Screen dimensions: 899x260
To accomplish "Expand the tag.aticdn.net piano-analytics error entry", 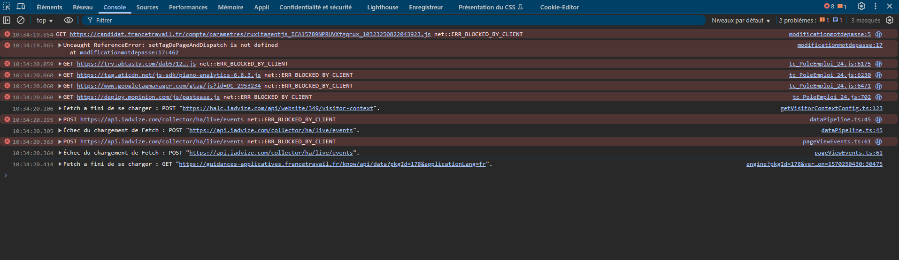I will tap(60, 75).
